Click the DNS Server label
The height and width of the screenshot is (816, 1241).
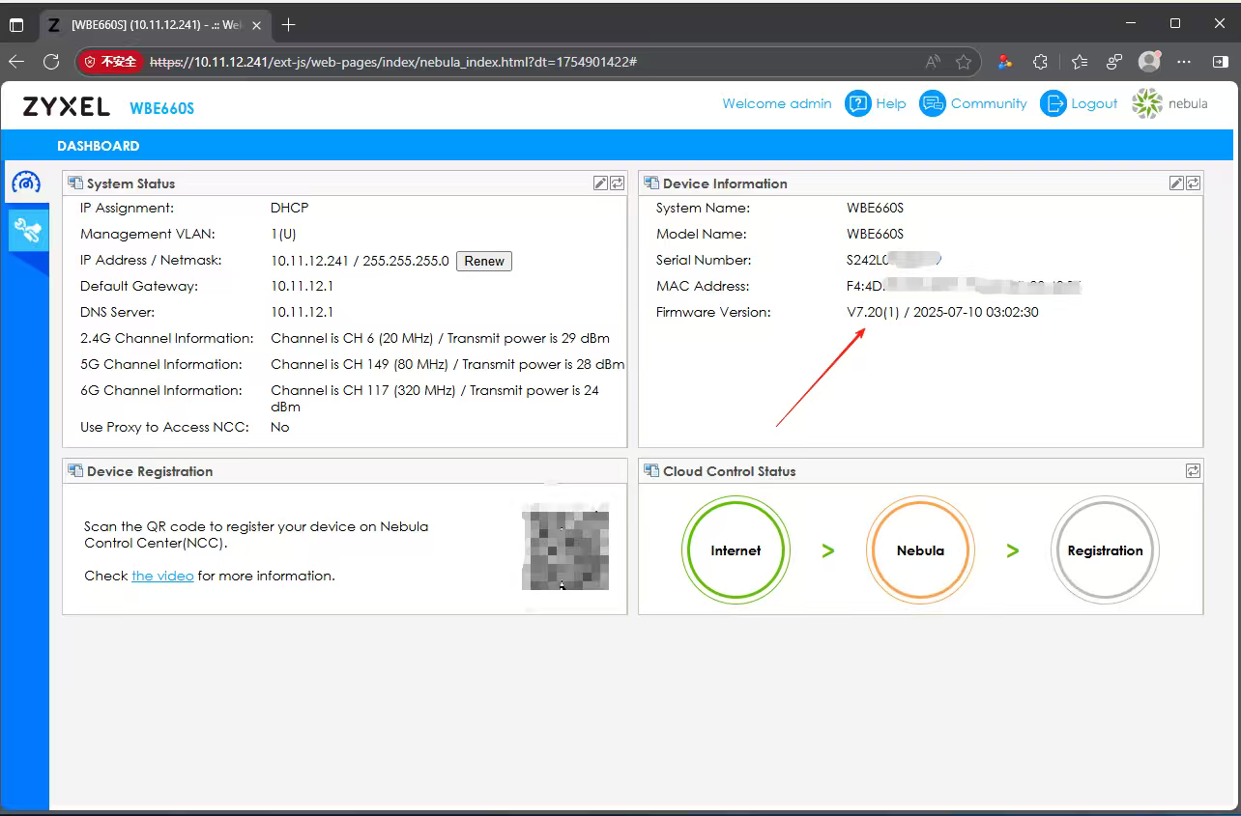click(118, 312)
